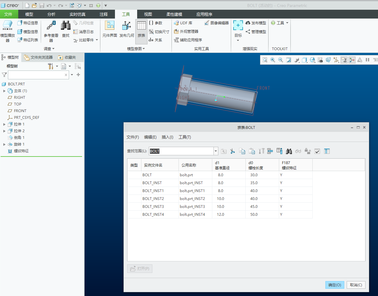The image size is (378, 296).
Task: Click the 关系 relations icon
Action: point(155,40)
